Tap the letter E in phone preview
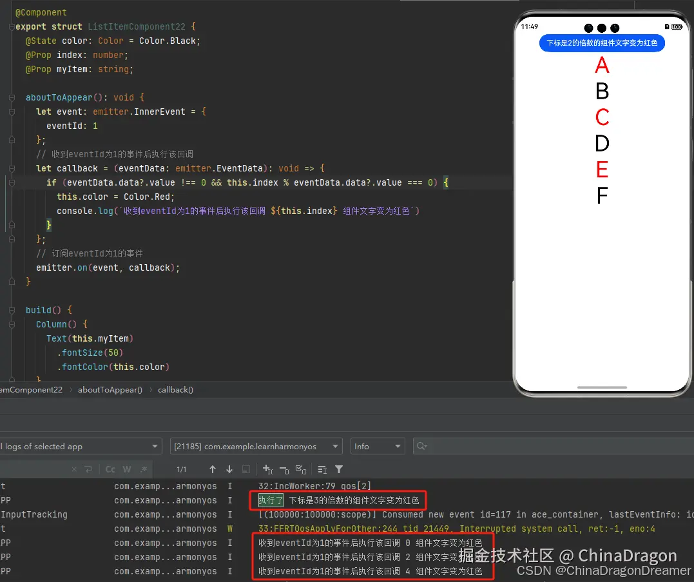Viewport: 694px width, 582px height. (602, 170)
